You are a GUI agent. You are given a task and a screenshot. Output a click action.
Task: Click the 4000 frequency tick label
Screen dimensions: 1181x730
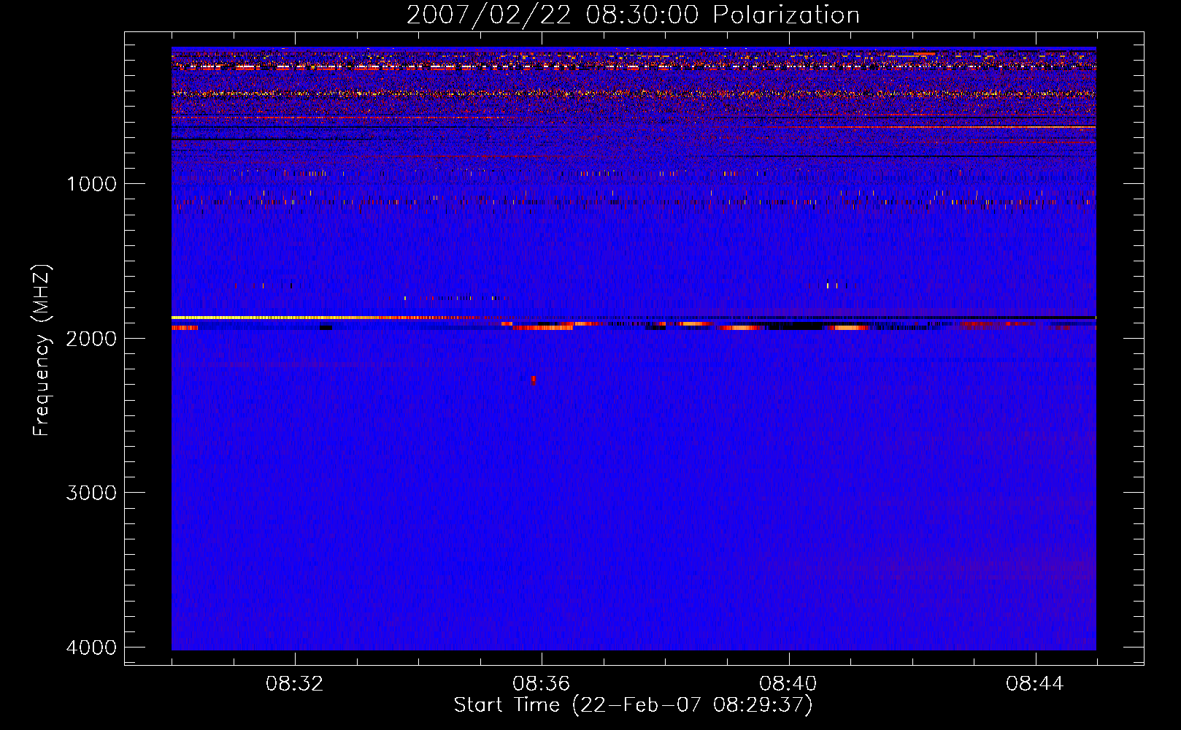click(91, 648)
